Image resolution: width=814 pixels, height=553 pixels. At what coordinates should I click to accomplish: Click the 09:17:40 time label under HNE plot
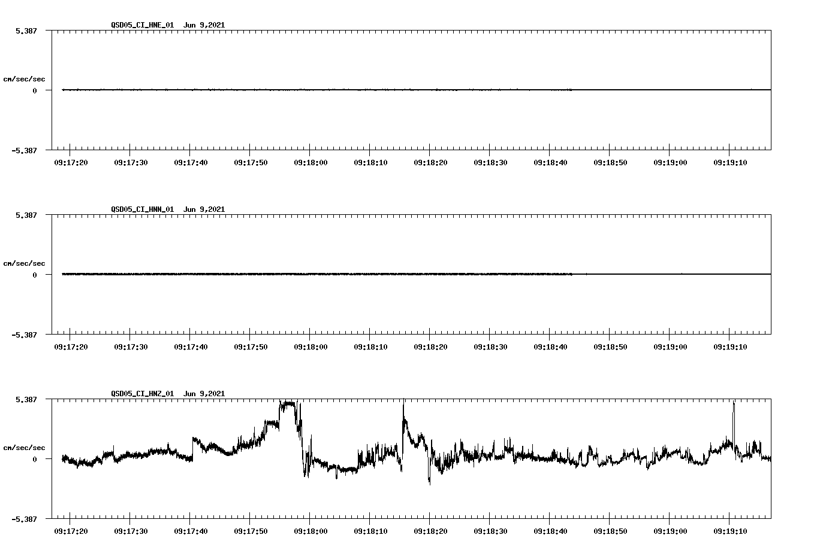[x=191, y=162]
